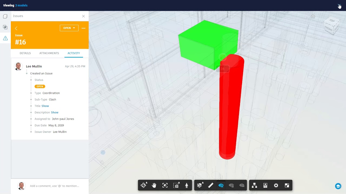
Task: Open the help learning icon
Action: (x=338, y=186)
